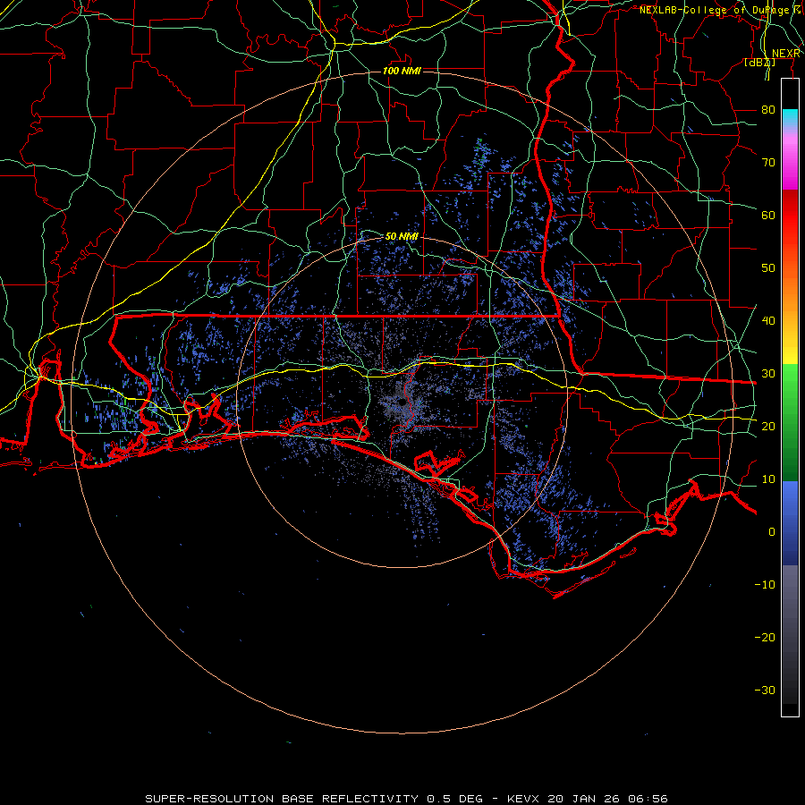
Task: Click the "80" value on dBZ scale
Action: [768, 110]
